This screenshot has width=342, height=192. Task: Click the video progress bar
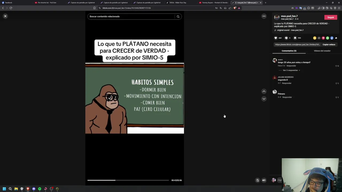click(x=128, y=180)
